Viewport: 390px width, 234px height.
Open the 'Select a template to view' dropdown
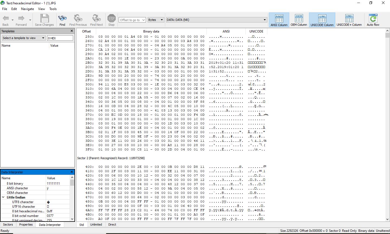[24, 38]
